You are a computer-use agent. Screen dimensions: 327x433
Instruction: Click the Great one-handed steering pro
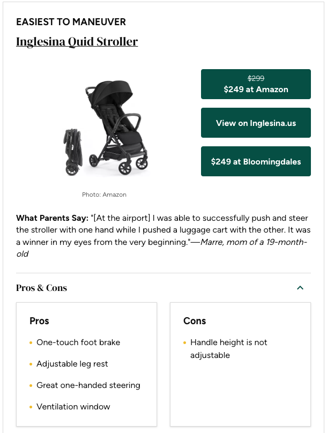point(88,385)
